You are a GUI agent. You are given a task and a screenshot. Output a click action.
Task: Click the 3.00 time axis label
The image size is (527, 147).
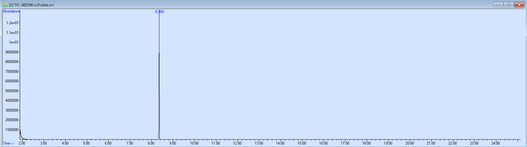(x=44, y=143)
